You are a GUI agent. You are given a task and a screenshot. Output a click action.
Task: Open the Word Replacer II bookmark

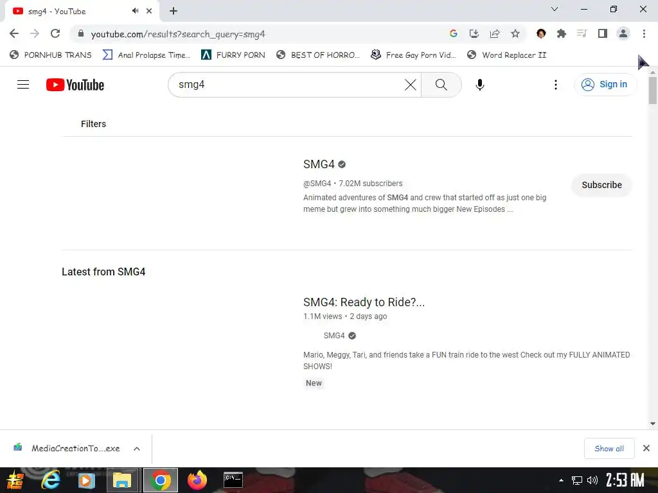pyautogui.click(x=507, y=55)
